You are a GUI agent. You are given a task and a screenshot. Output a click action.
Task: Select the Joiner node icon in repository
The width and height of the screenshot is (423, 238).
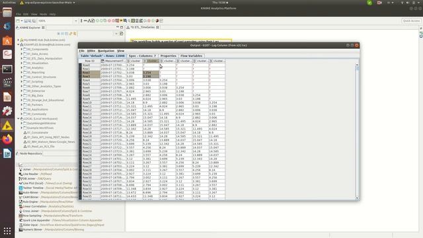coord(20,169)
